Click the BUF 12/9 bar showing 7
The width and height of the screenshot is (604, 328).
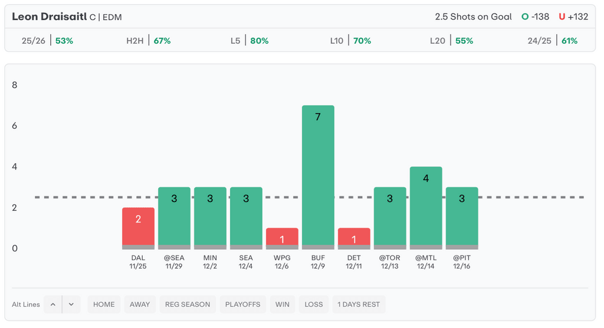pos(318,177)
